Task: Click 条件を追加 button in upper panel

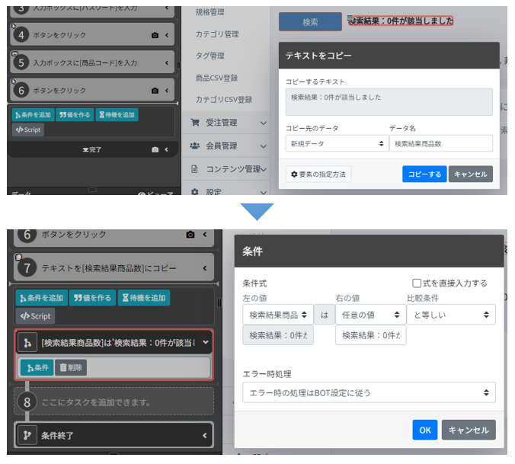Action: pos(34,114)
